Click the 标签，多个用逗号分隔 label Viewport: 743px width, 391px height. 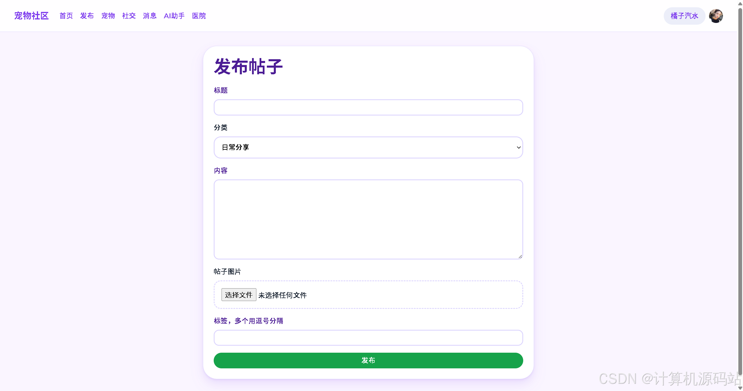pos(249,321)
